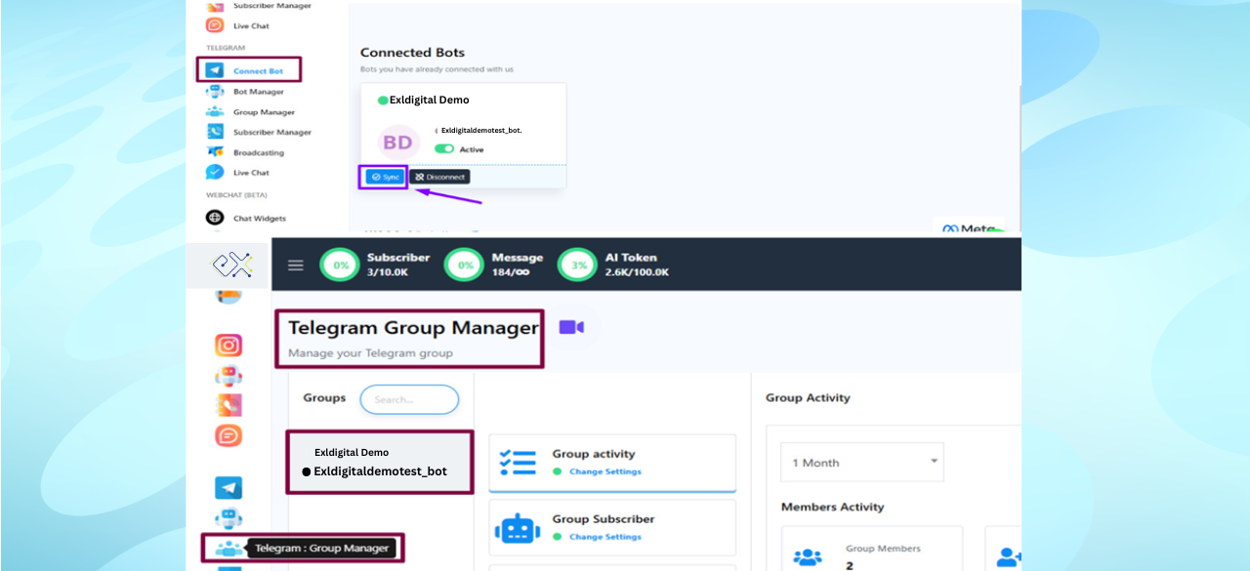The height and width of the screenshot is (571, 1250).
Task: Select the Exldigital Demo group in Groups list
Action: coord(380,462)
